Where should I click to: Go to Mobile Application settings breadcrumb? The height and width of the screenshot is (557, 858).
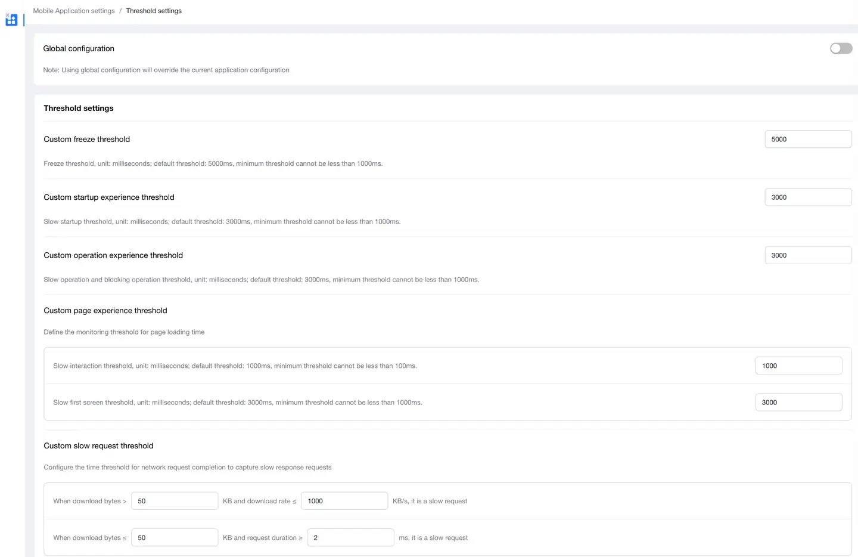pyautogui.click(x=74, y=11)
